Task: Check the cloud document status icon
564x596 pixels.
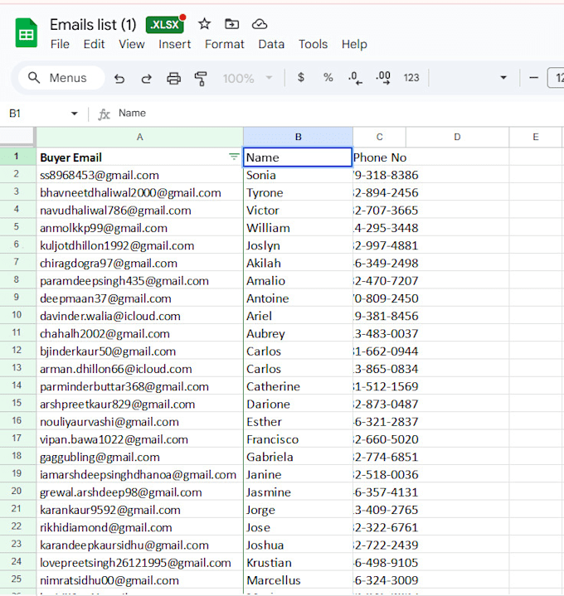Action: coord(260,24)
